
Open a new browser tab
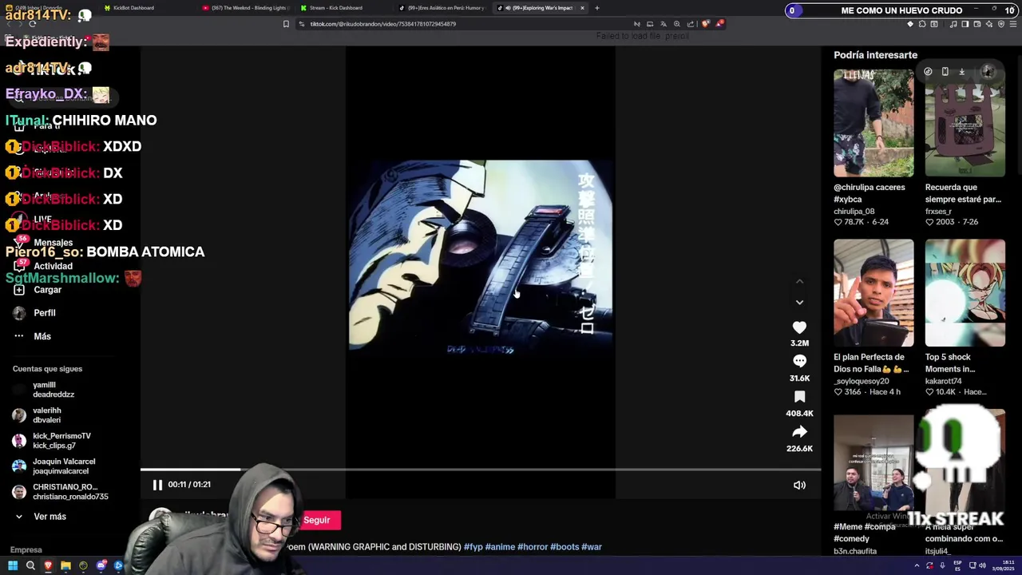click(596, 8)
